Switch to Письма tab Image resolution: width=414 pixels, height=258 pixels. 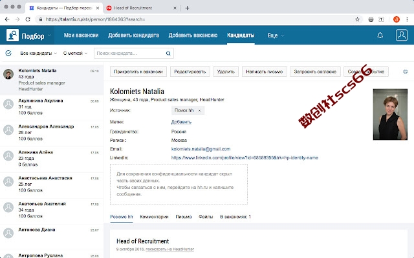tap(184, 217)
